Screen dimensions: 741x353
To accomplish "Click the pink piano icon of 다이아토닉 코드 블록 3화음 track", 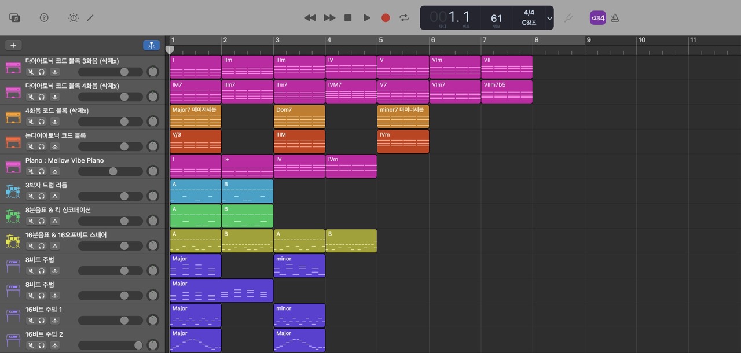I will coord(13,68).
